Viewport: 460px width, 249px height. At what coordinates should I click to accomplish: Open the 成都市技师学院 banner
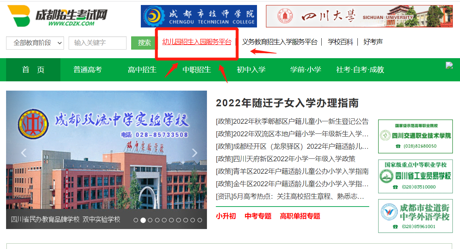pyautogui.click(x=199, y=16)
